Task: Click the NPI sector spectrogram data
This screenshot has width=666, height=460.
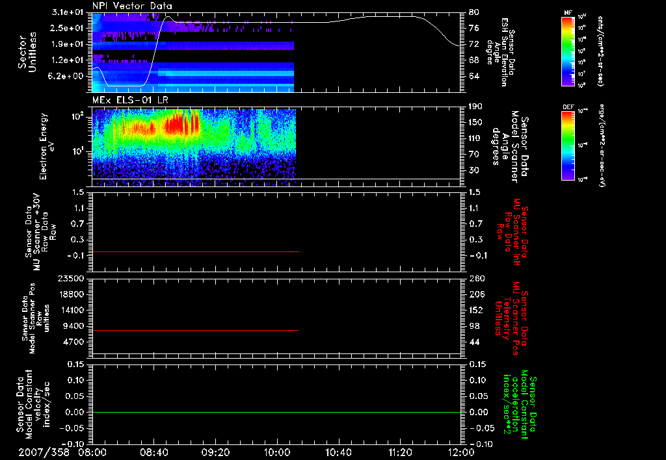Action: tap(193, 52)
